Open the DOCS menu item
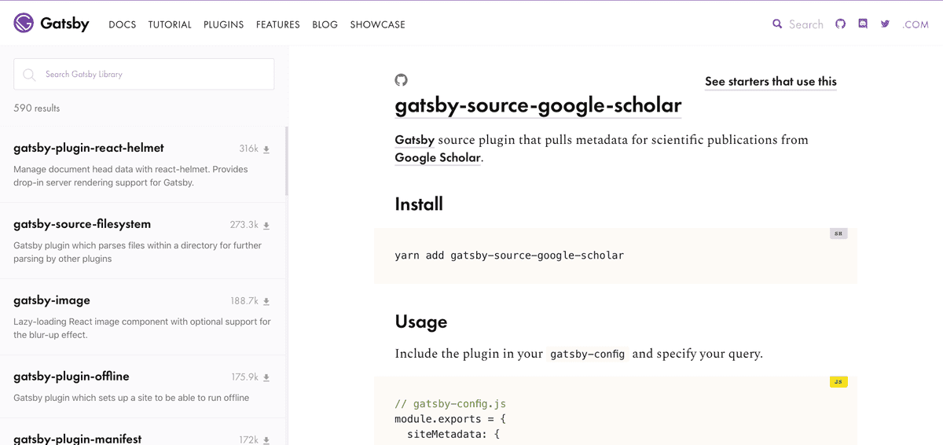The height and width of the screenshot is (445, 943). (x=122, y=24)
